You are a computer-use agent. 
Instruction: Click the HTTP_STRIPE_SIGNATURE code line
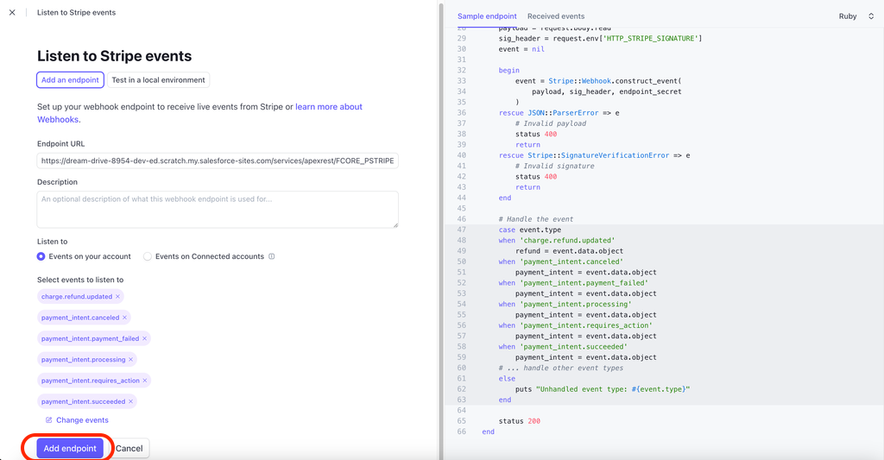point(600,38)
